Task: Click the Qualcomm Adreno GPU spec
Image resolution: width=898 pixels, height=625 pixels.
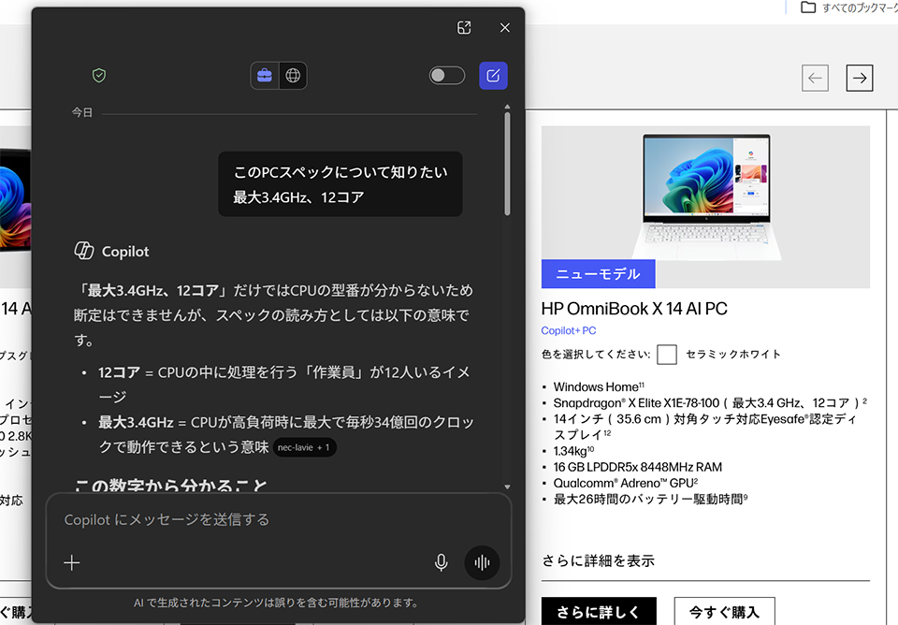Action: click(x=626, y=483)
